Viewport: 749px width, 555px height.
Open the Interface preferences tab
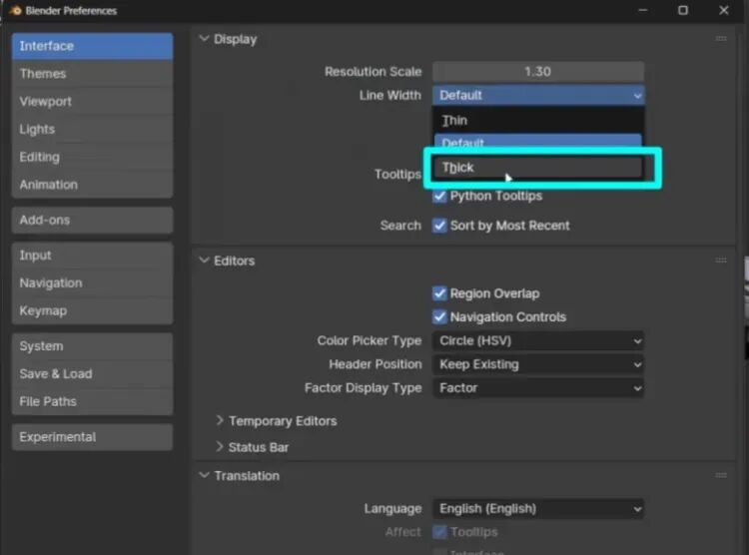coord(92,46)
